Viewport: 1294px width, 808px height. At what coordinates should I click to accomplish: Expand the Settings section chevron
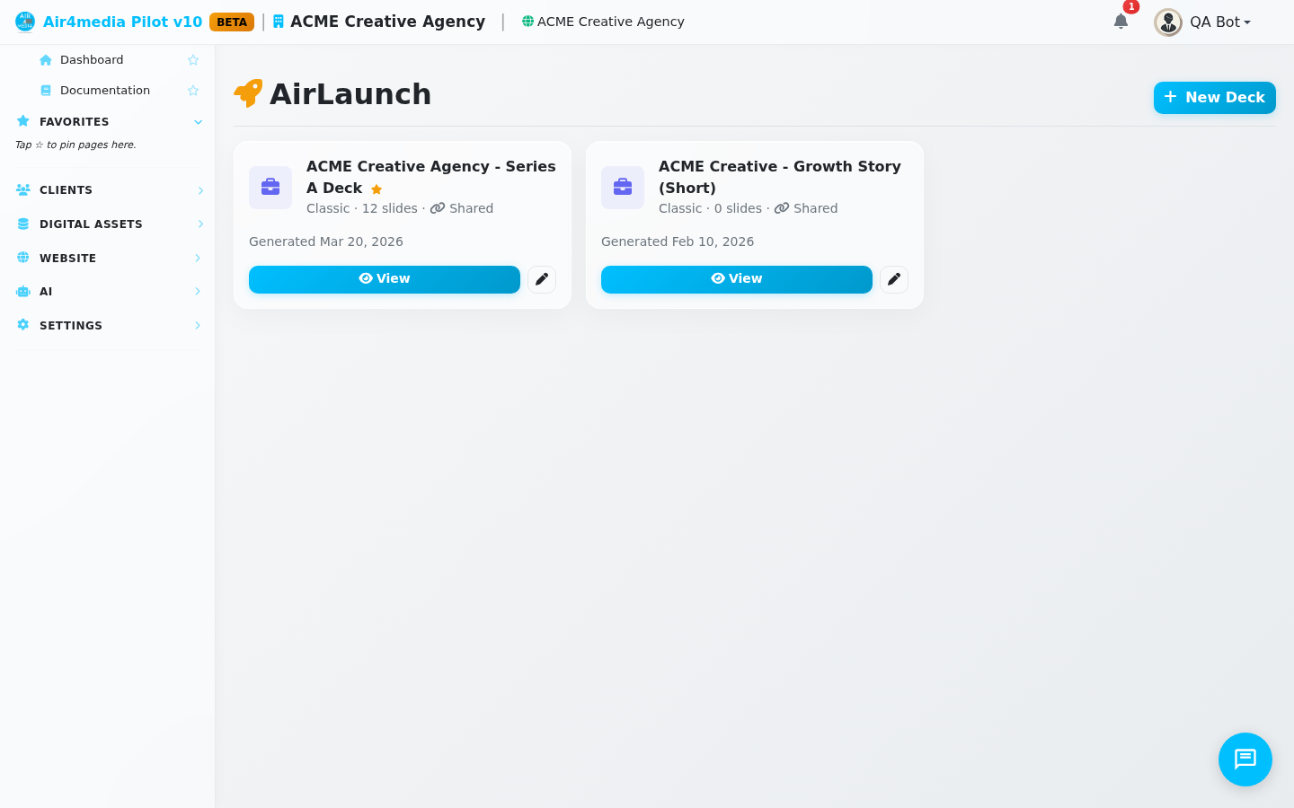tap(198, 326)
